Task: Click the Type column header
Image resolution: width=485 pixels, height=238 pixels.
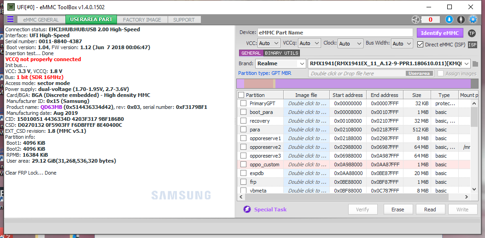Action: pyautogui.click(x=444, y=95)
